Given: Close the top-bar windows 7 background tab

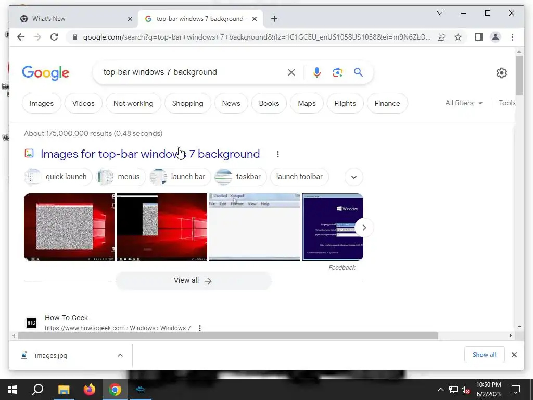Looking at the screenshot, I should click(254, 19).
